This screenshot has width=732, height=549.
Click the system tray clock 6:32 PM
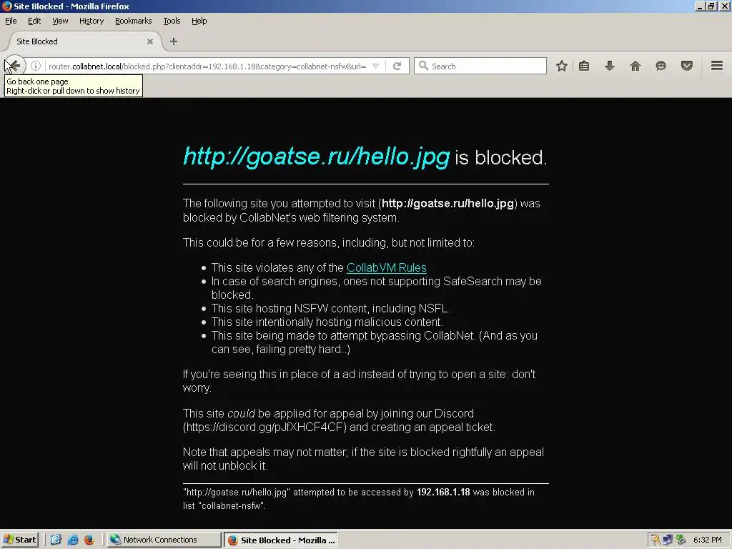(x=707, y=540)
